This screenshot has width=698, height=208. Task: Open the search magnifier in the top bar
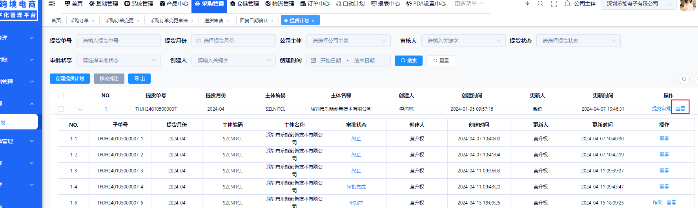pos(541,4)
